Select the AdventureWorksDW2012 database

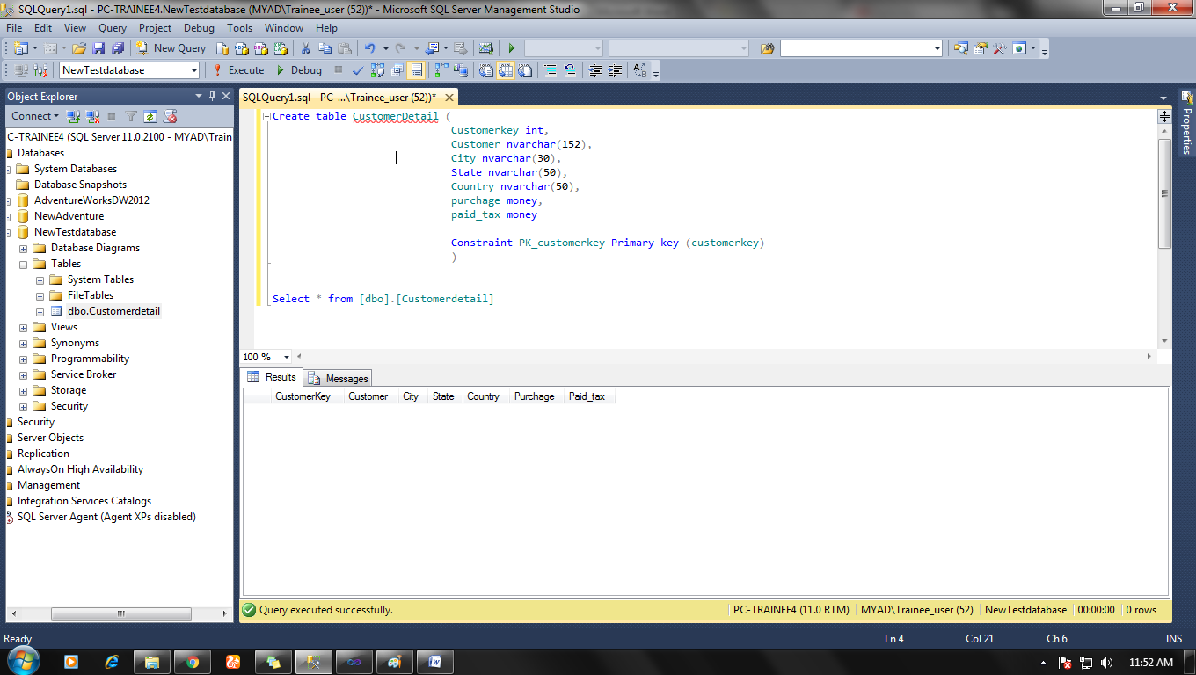(91, 200)
